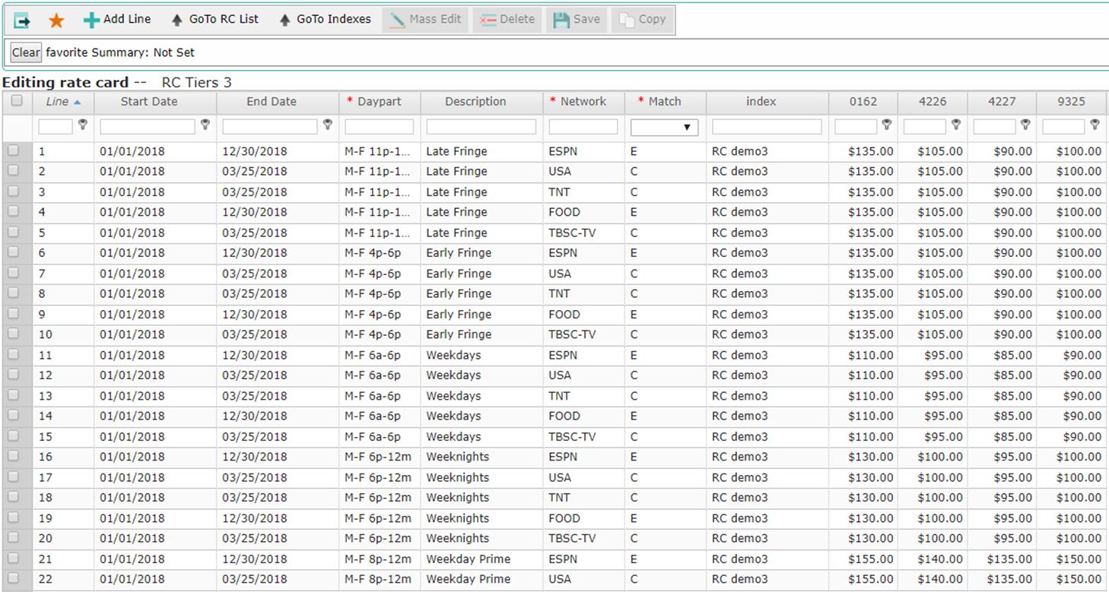Screen dimensions: 1109x592
Task: Click FOOD network cell in line 4
Action: [x=564, y=212]
